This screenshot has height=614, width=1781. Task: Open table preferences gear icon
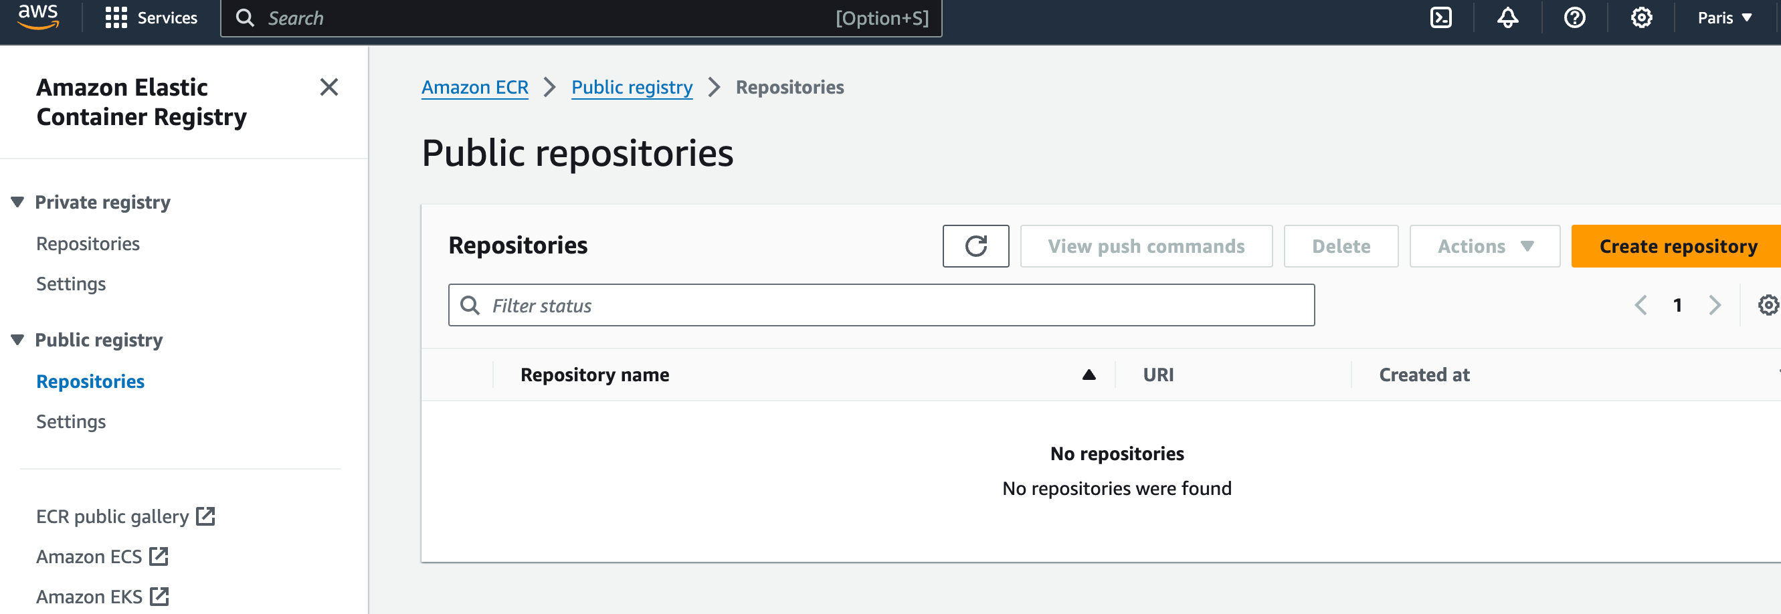tap(1767, 305)
